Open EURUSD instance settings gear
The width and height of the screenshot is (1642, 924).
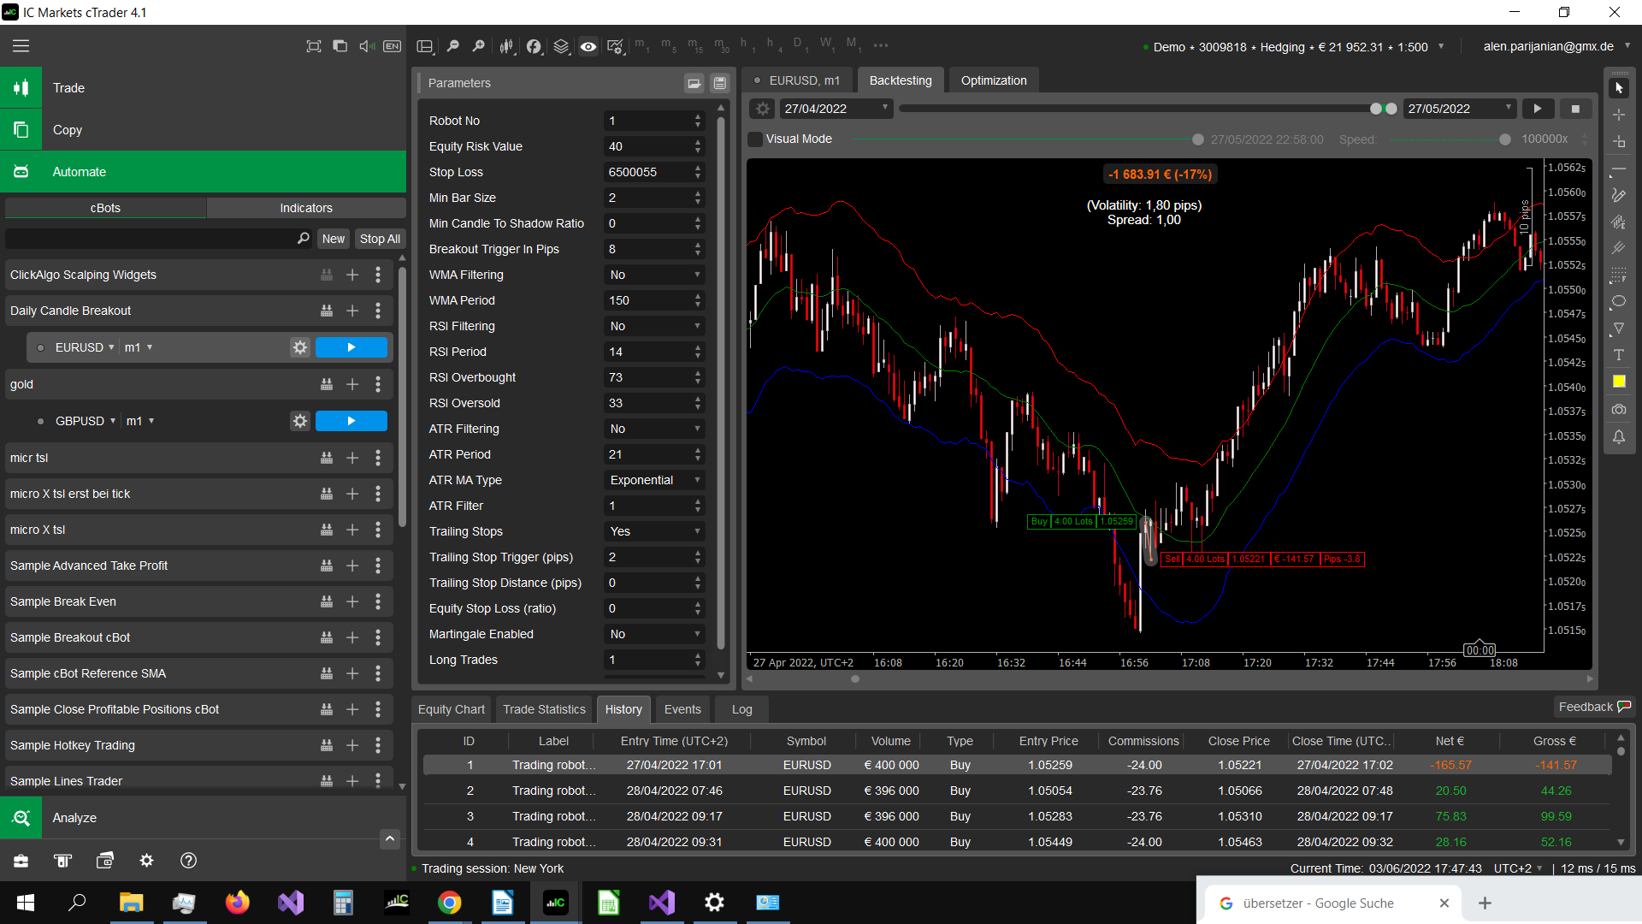click(x=300, y=347)
